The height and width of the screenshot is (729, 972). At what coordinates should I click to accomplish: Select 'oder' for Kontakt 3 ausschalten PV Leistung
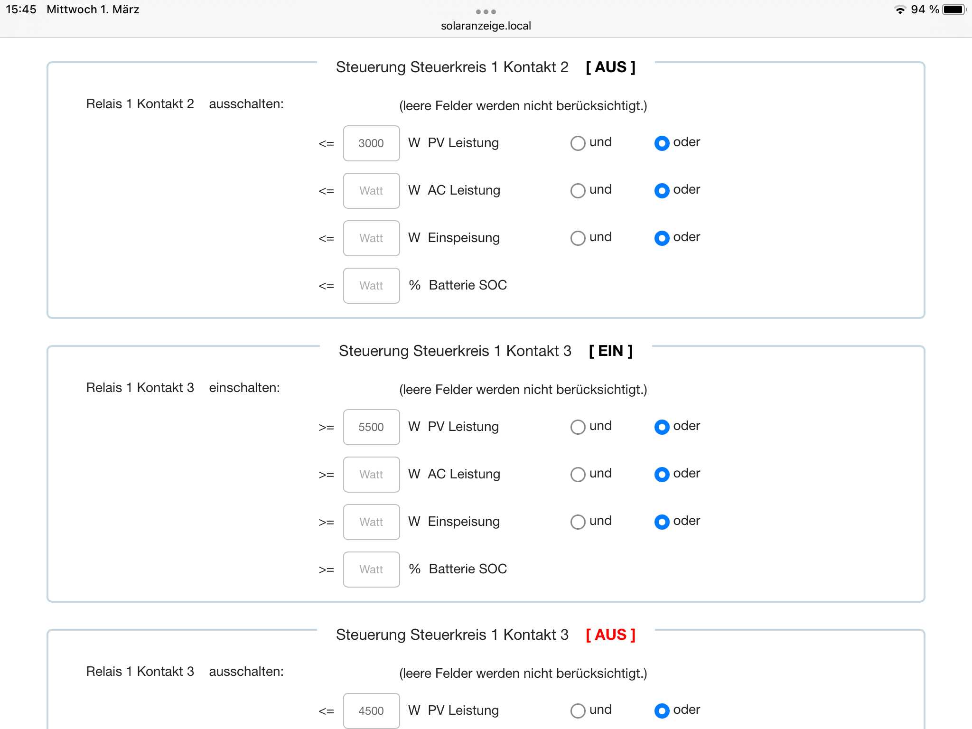(x=662, y=711)
